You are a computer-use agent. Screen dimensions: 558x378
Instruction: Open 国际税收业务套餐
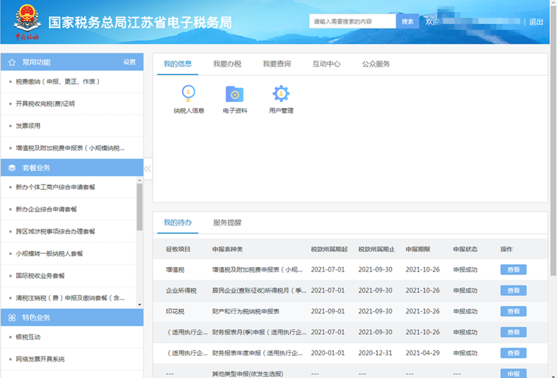(x=40, y=276)
